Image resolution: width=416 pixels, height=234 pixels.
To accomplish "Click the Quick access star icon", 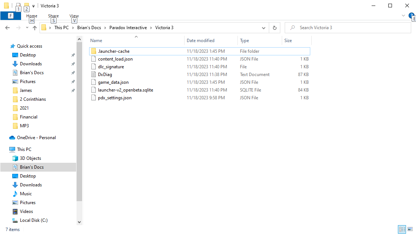I will [13, 46].
